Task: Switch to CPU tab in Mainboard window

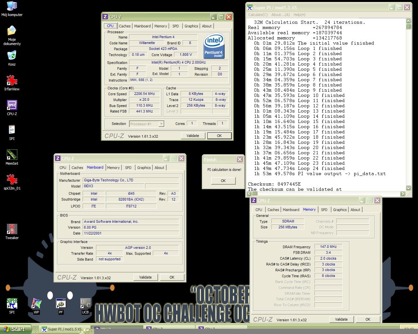Action: [x=63, y=168]
